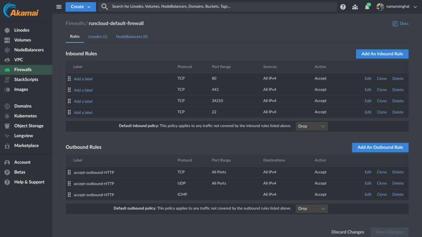The height and width of the screenshot is (237, 422).
Task: Open Marketplace in the sidebar
Action: 26,146
